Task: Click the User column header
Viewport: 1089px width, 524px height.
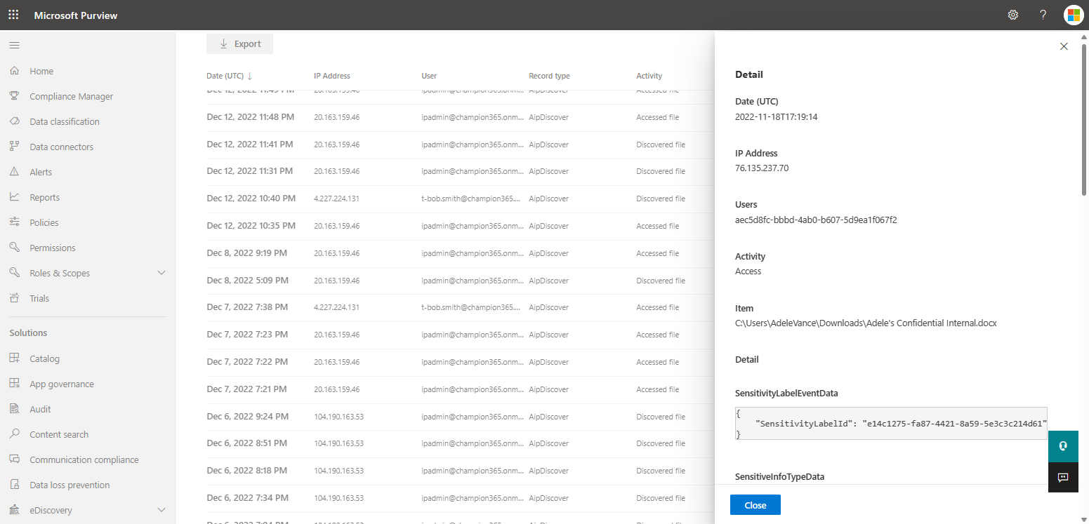Action: point(429,76)
